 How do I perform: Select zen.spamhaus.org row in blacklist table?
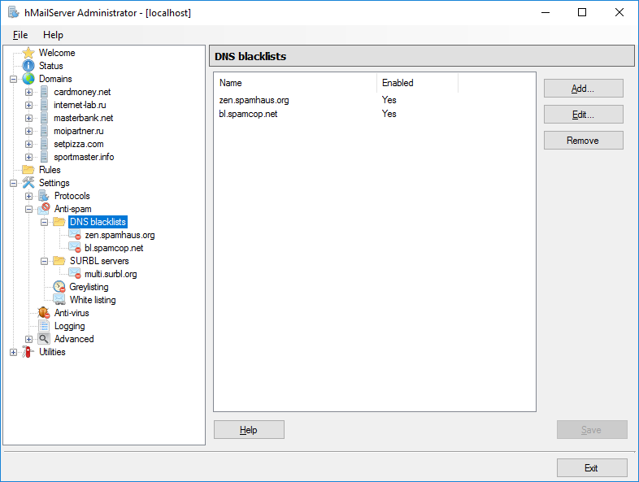pyautogui.click(x=374, y=100)
